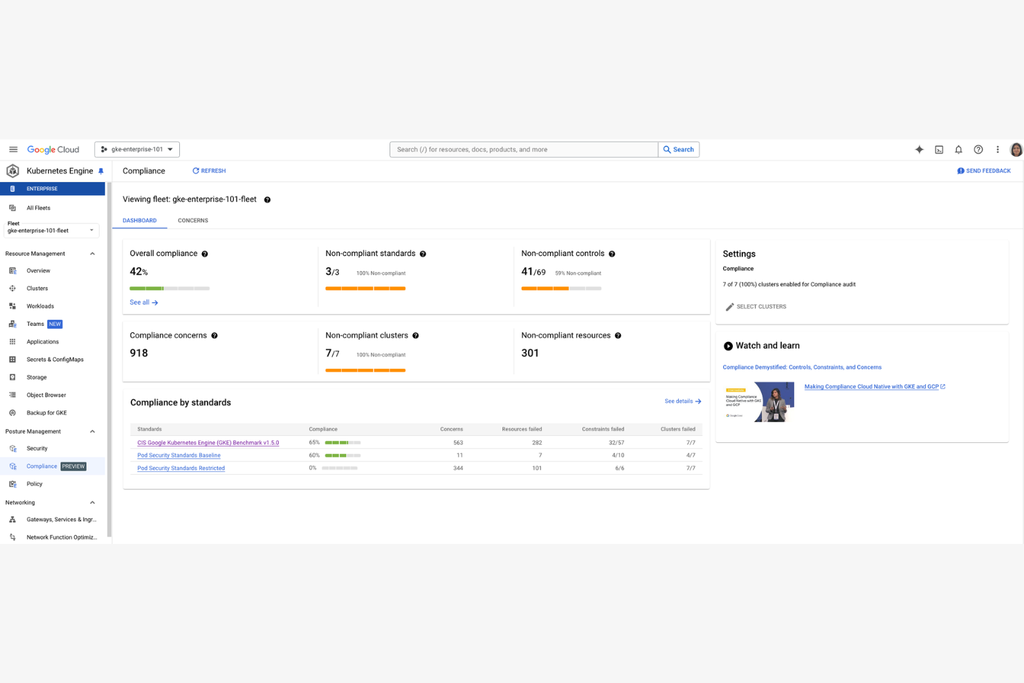
Task: Open the gke-enterprise-101 project picker
Action: [136, 149]
